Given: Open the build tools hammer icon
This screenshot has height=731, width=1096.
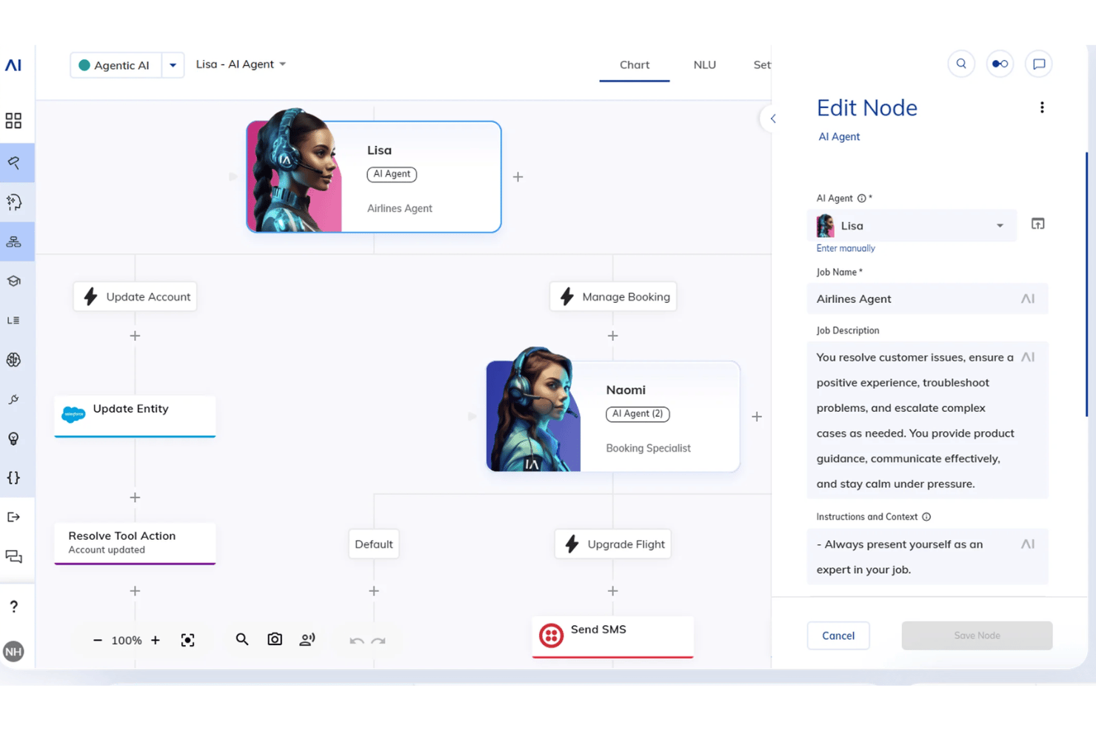Looking at the screenshot, I should (x=13, y=163).
